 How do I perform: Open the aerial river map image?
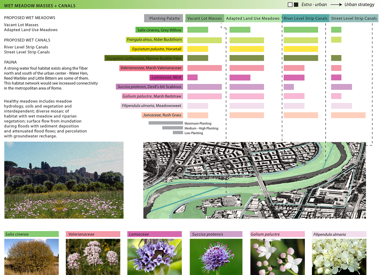pyautogui.click(x=254, y=180)
